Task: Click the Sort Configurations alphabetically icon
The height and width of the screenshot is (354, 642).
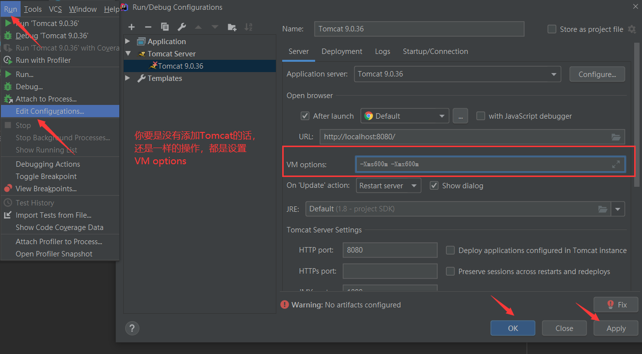Action: (248, 27)
